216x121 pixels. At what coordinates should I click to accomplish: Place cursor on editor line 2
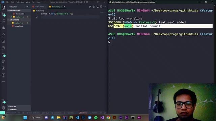click(70, 17)
